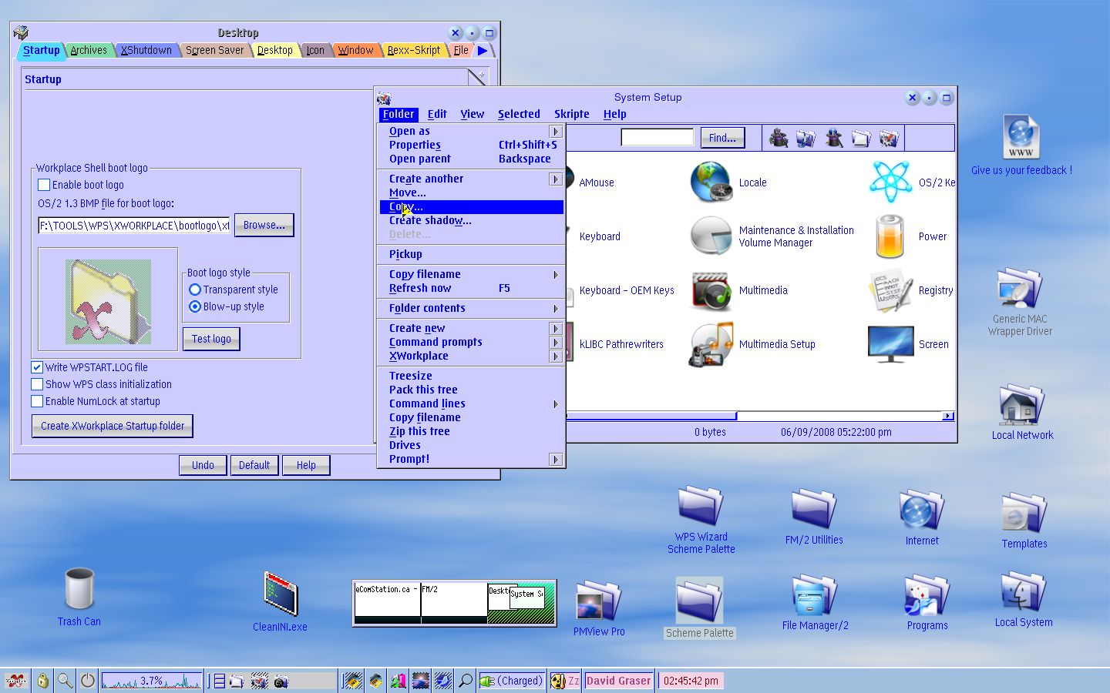
Task: Select Blow-up style radio button
Action: tap(195, 306)
